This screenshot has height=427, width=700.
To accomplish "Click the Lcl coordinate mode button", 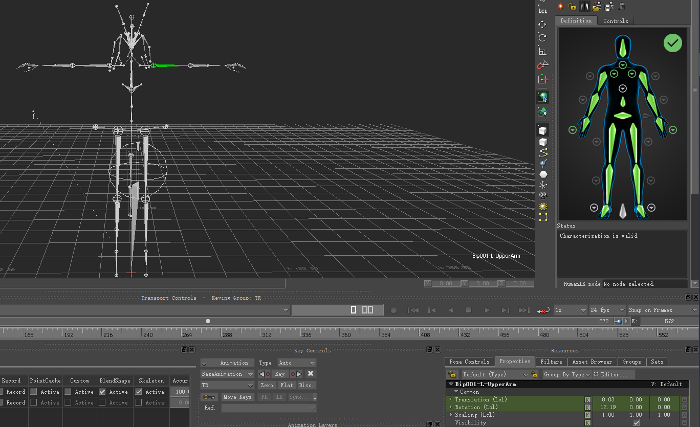I will [542, 10].
